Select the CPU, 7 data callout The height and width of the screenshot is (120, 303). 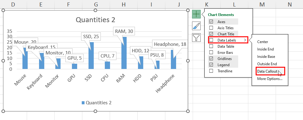[x=108, y=56]
